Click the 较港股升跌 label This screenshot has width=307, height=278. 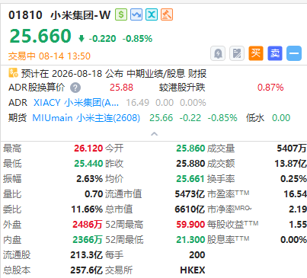click(x=182, y=88)
